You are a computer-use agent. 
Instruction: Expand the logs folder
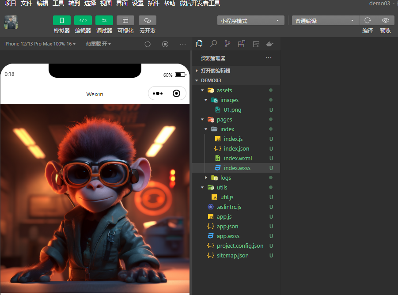[236, 178]
